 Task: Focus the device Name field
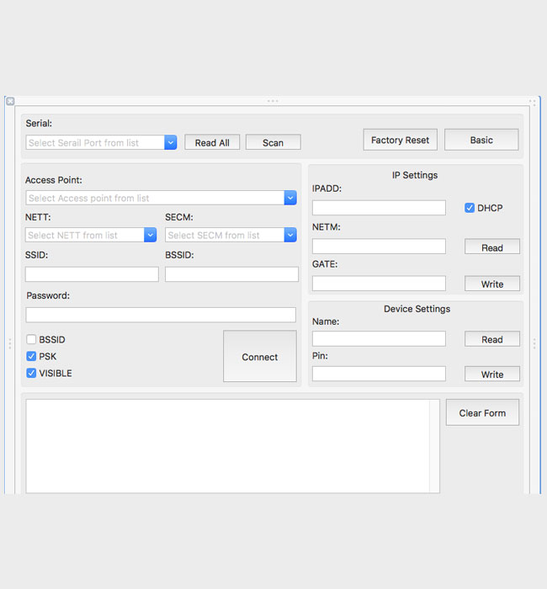tap(379, 339)
